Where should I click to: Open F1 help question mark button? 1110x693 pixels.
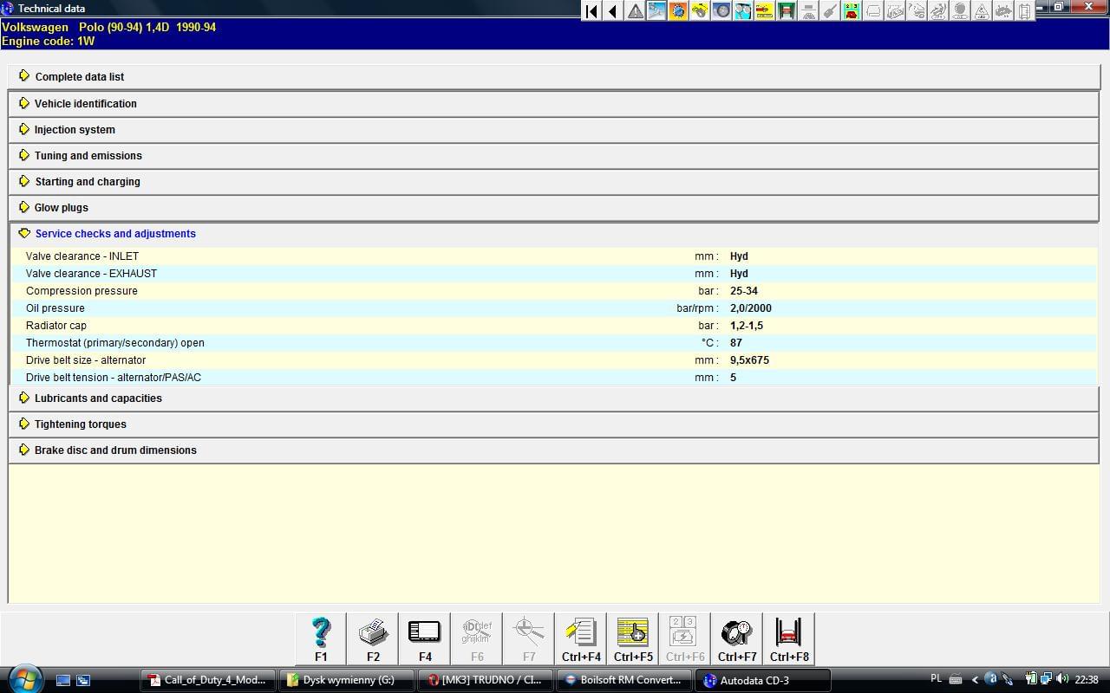pos(321,639)
